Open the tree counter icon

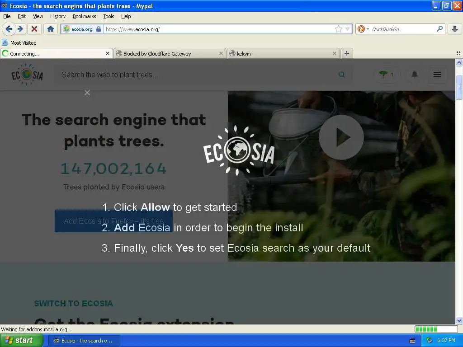386,75
